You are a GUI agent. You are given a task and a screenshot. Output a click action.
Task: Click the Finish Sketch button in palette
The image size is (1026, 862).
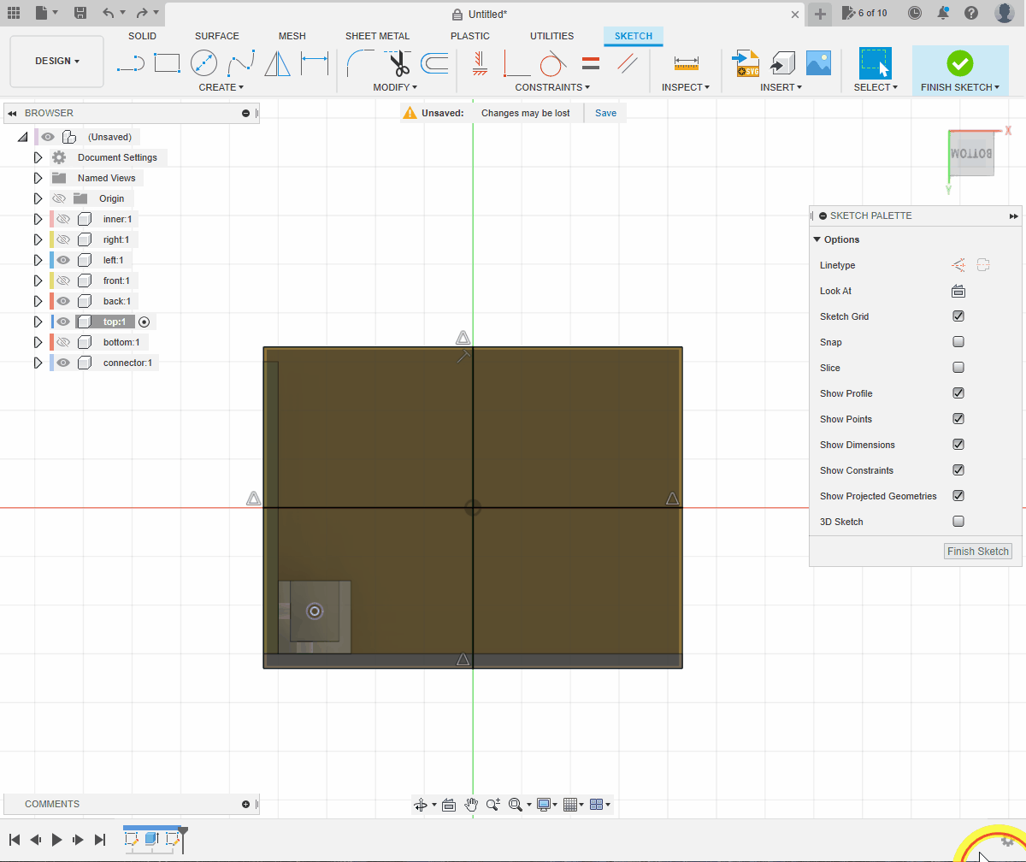coord(978,551)
